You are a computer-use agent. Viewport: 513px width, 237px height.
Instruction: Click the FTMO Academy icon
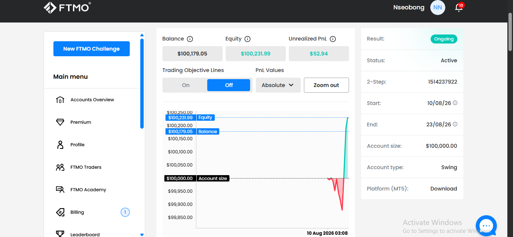point(60,190)
